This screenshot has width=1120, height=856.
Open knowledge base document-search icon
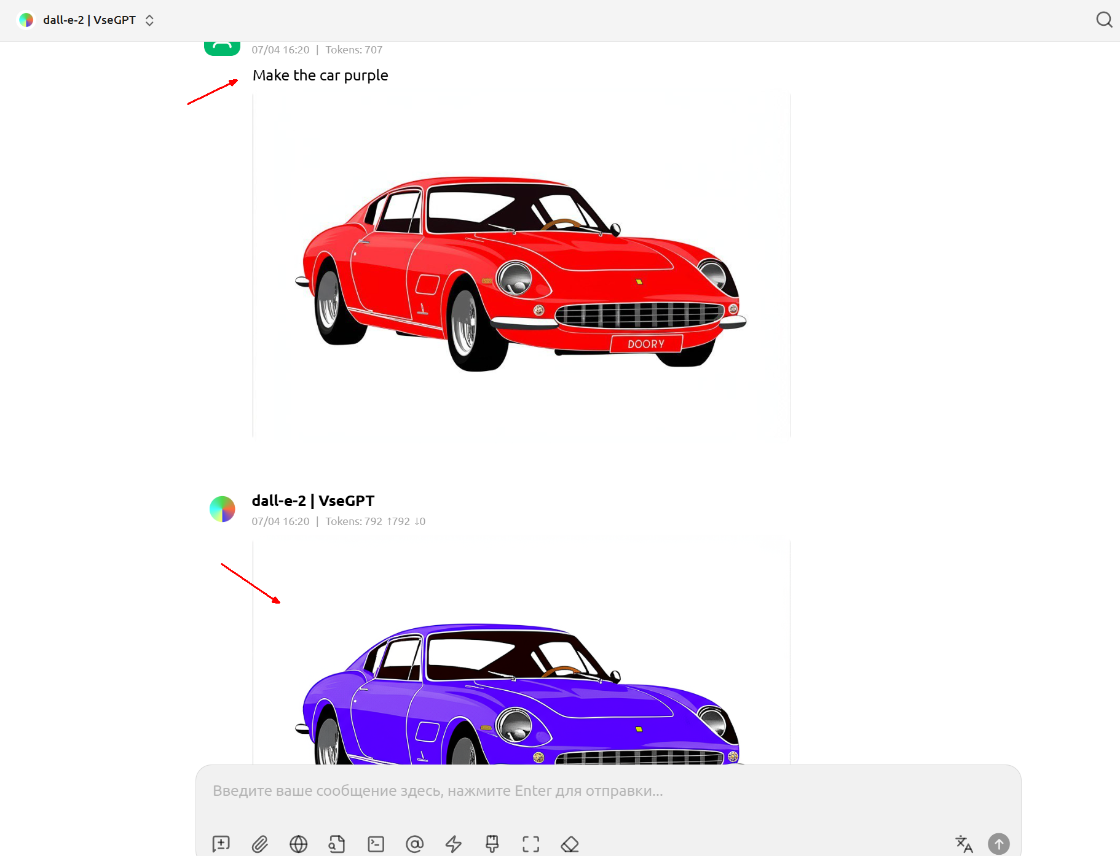click(x=337, y=844)
